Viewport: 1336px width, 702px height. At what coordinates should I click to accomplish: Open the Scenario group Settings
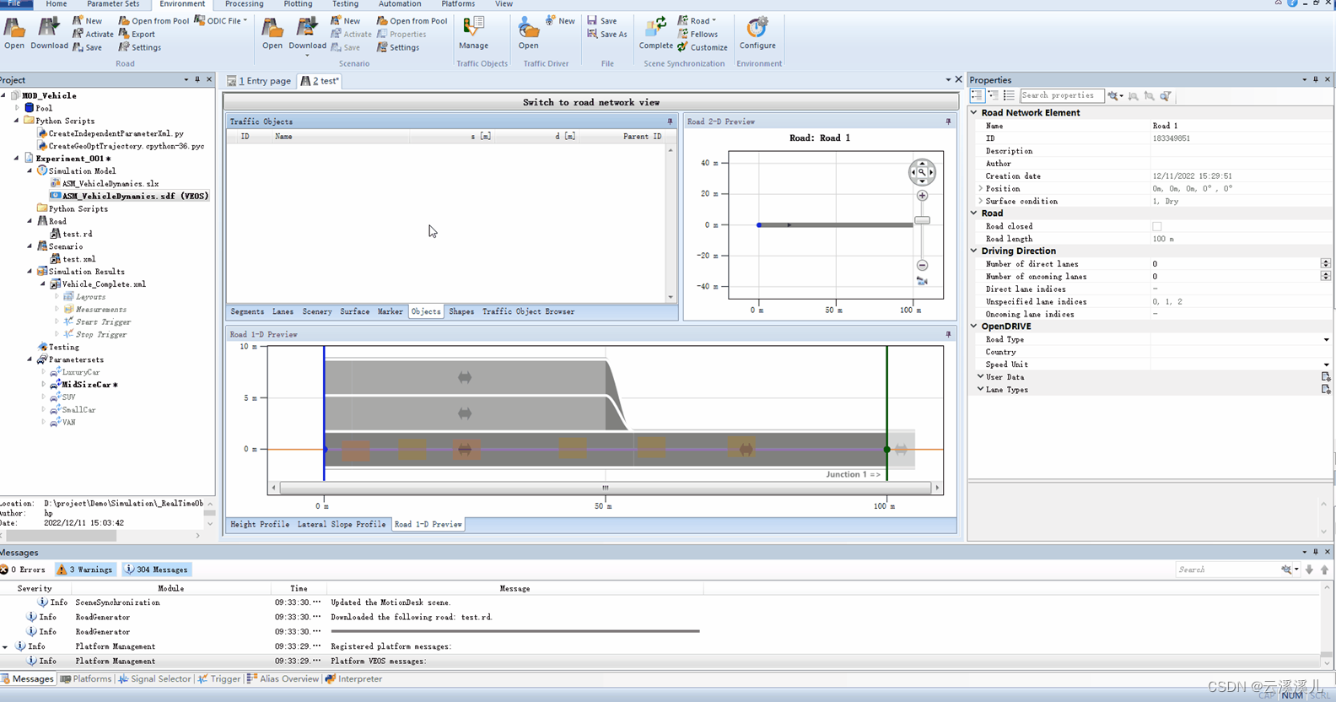coord(398,48)
